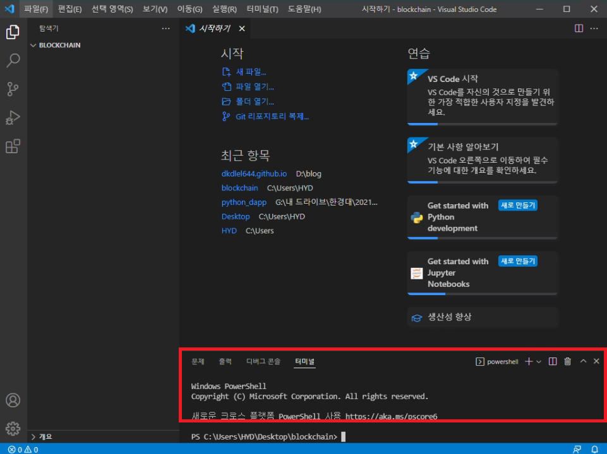Open the 실행(R) menu

coord(224,9)
